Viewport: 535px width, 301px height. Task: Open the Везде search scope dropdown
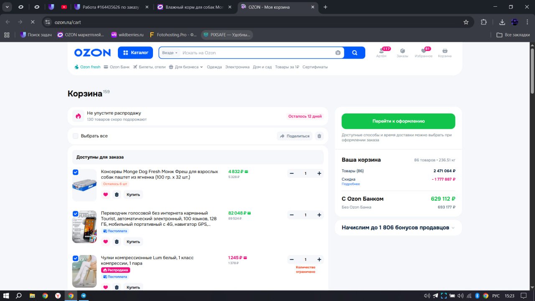(170, 53)
